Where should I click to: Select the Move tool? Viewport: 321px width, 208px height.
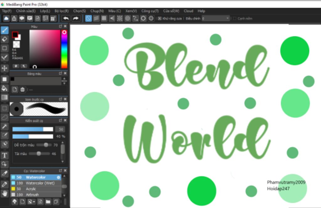point(4,68)
